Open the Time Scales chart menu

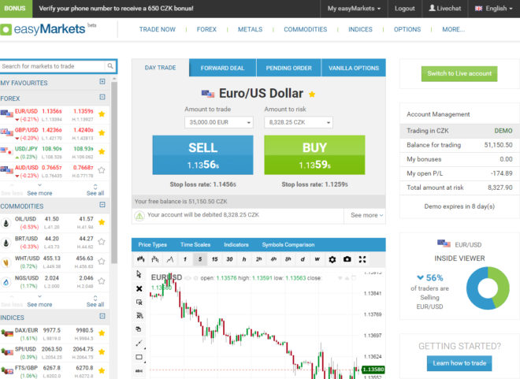195,245
